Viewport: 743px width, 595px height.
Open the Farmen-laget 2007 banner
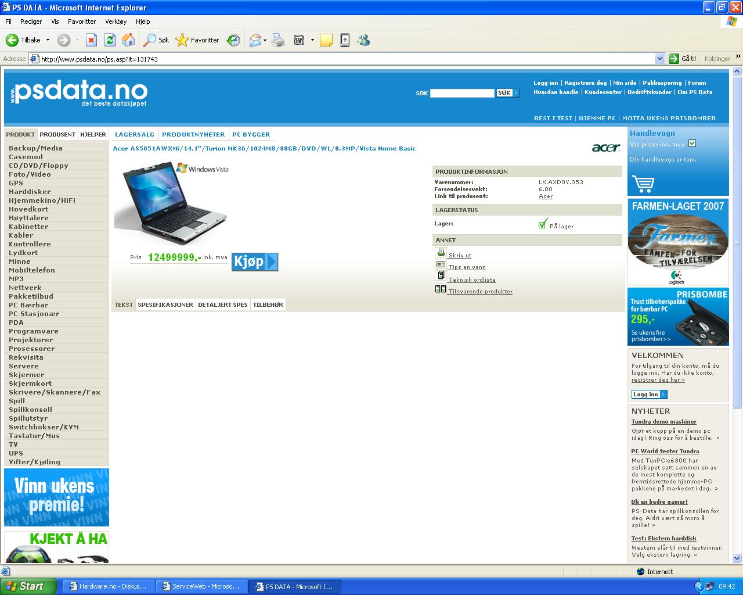coord(678,242)
